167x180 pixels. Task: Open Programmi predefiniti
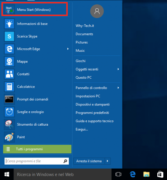point(92,113)
